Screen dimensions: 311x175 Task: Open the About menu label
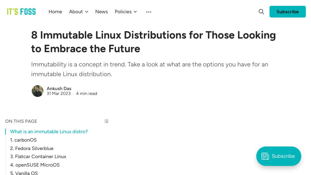tap(76, 12)
